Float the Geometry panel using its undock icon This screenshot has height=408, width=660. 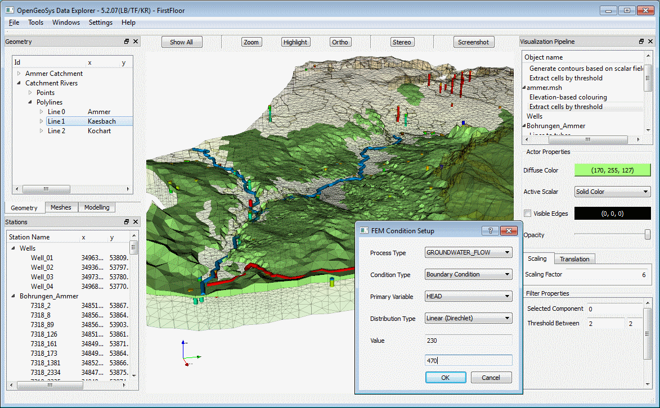coord(127,42)
